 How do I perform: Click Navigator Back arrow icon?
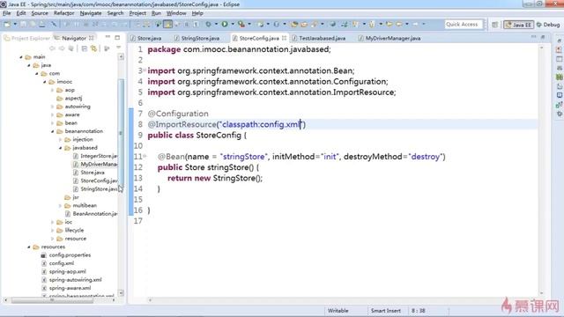coord(53,48)
